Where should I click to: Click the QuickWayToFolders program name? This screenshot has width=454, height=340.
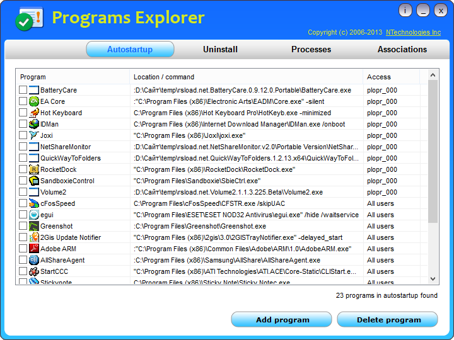tap(71, 158)
